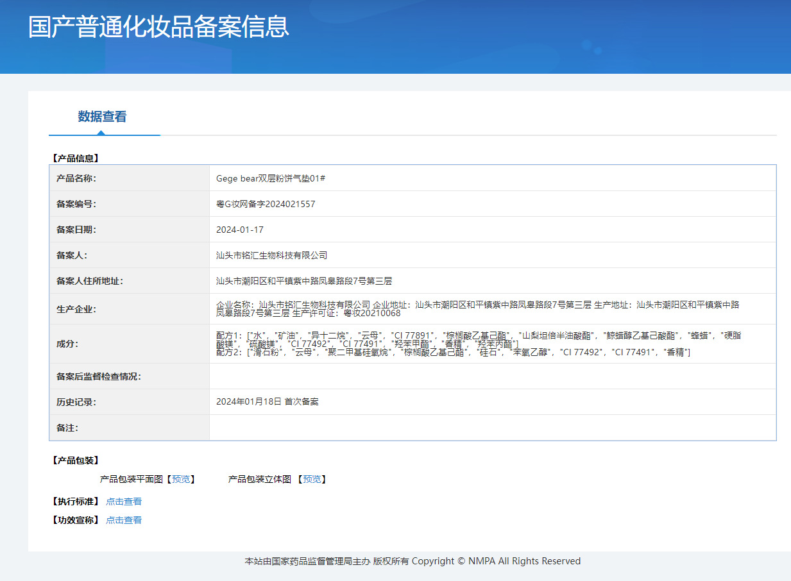Click the page title 国产普通化妆品备案信息
Image resolution: width=791 pixels, height=581 pixels.
[x=158, y=27]
